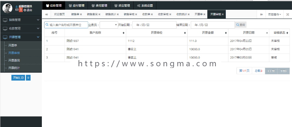Image resolution: width=292 pixels, height=127 pixels.
Task: Switch to the 开票单 tab
Action: coord(199,14)
